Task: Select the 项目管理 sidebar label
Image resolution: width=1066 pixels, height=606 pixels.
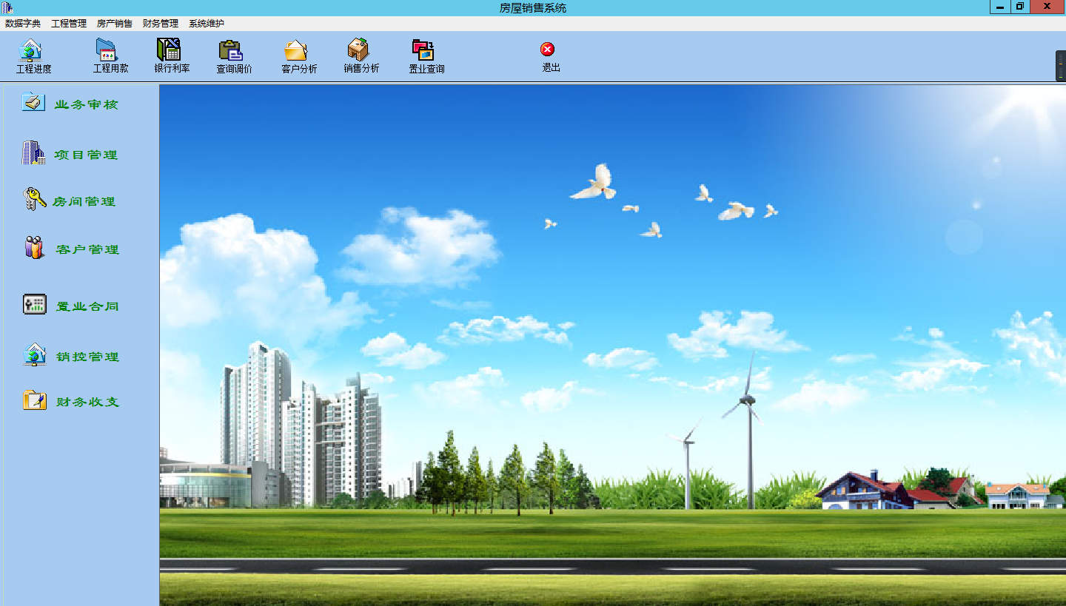Action: tap(87, 155)
